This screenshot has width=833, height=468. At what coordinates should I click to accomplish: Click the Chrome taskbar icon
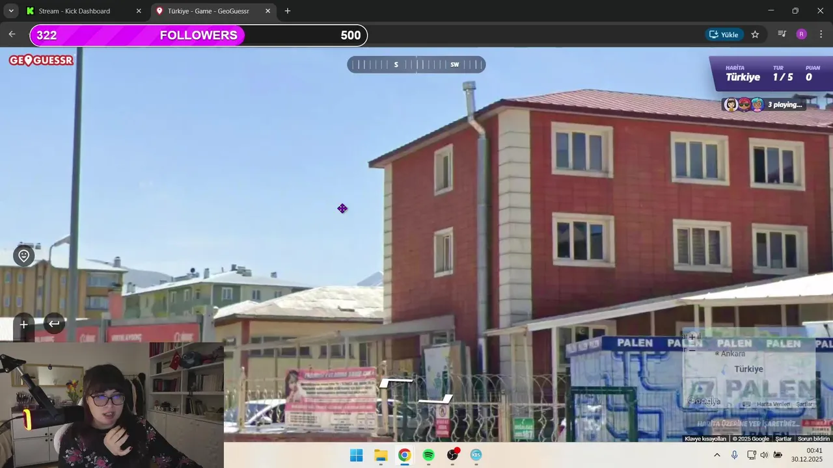click(405, 455)
